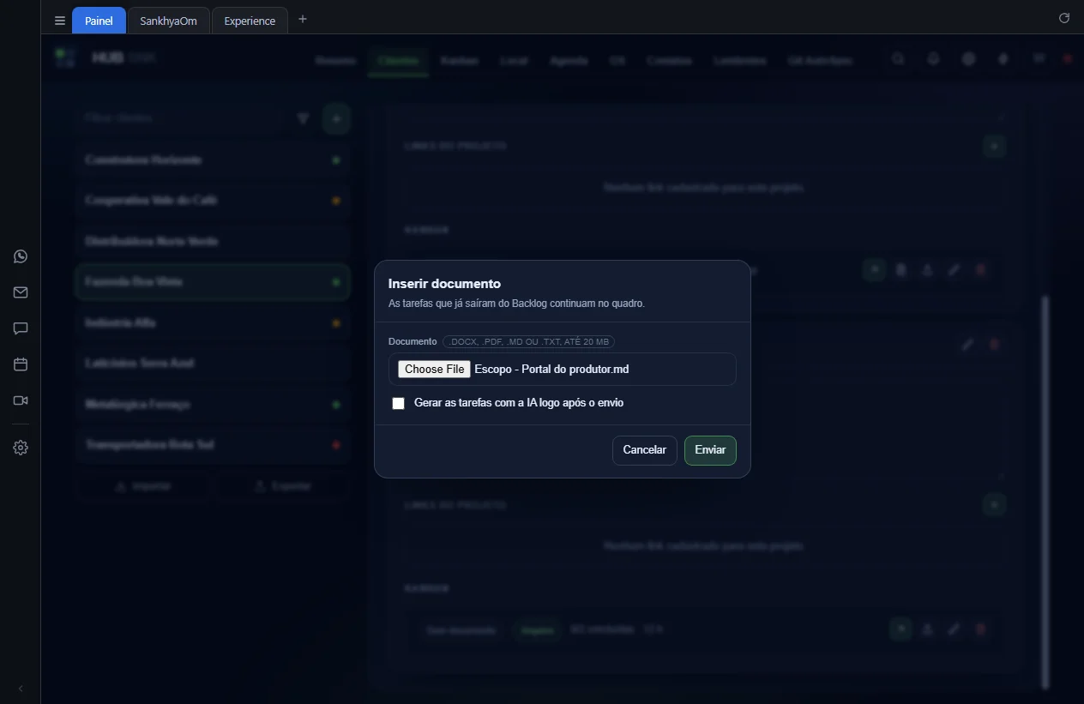This screenshot has width=1084, height=704.
Task: Open the mail icon in the sidebar
Action: click(x=21, y=292)
